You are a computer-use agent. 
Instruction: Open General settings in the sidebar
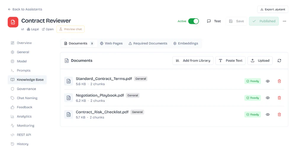pyautogui.click(x=27, y=52)
